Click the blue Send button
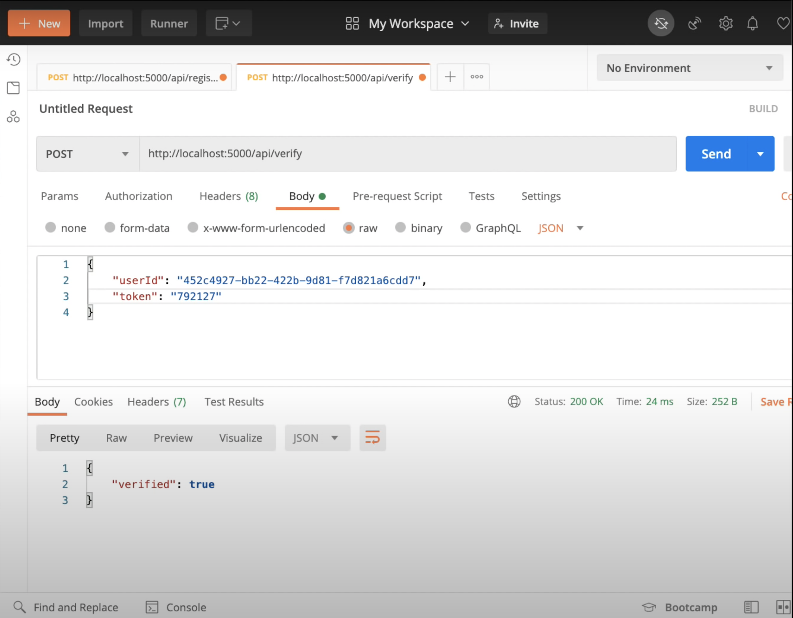 click(716, 154)
